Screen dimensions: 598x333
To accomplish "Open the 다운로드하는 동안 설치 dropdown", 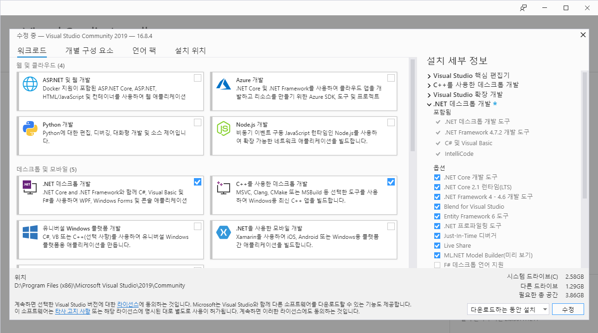I will (508, 309).
